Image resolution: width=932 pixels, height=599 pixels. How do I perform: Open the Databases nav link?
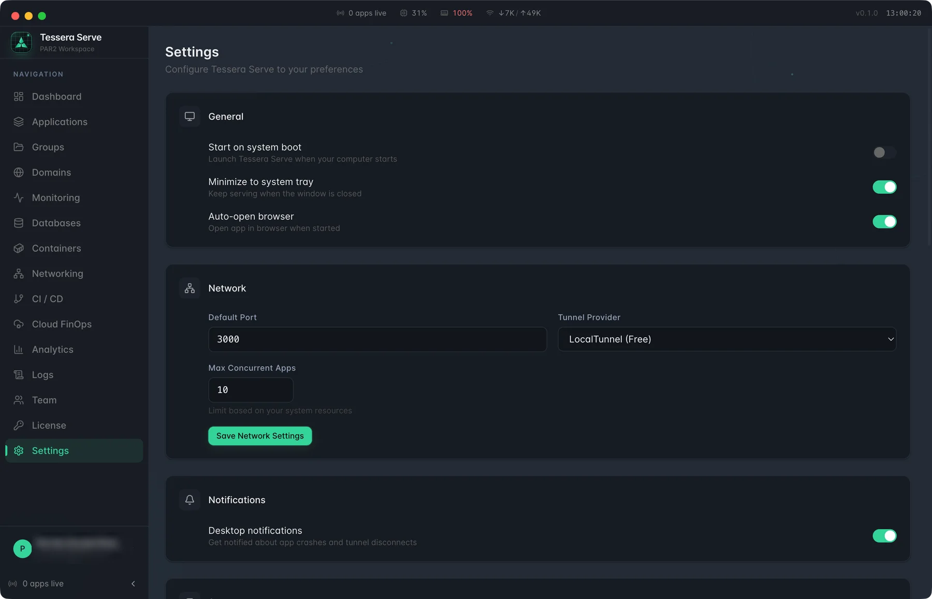[x=74, y=223]
